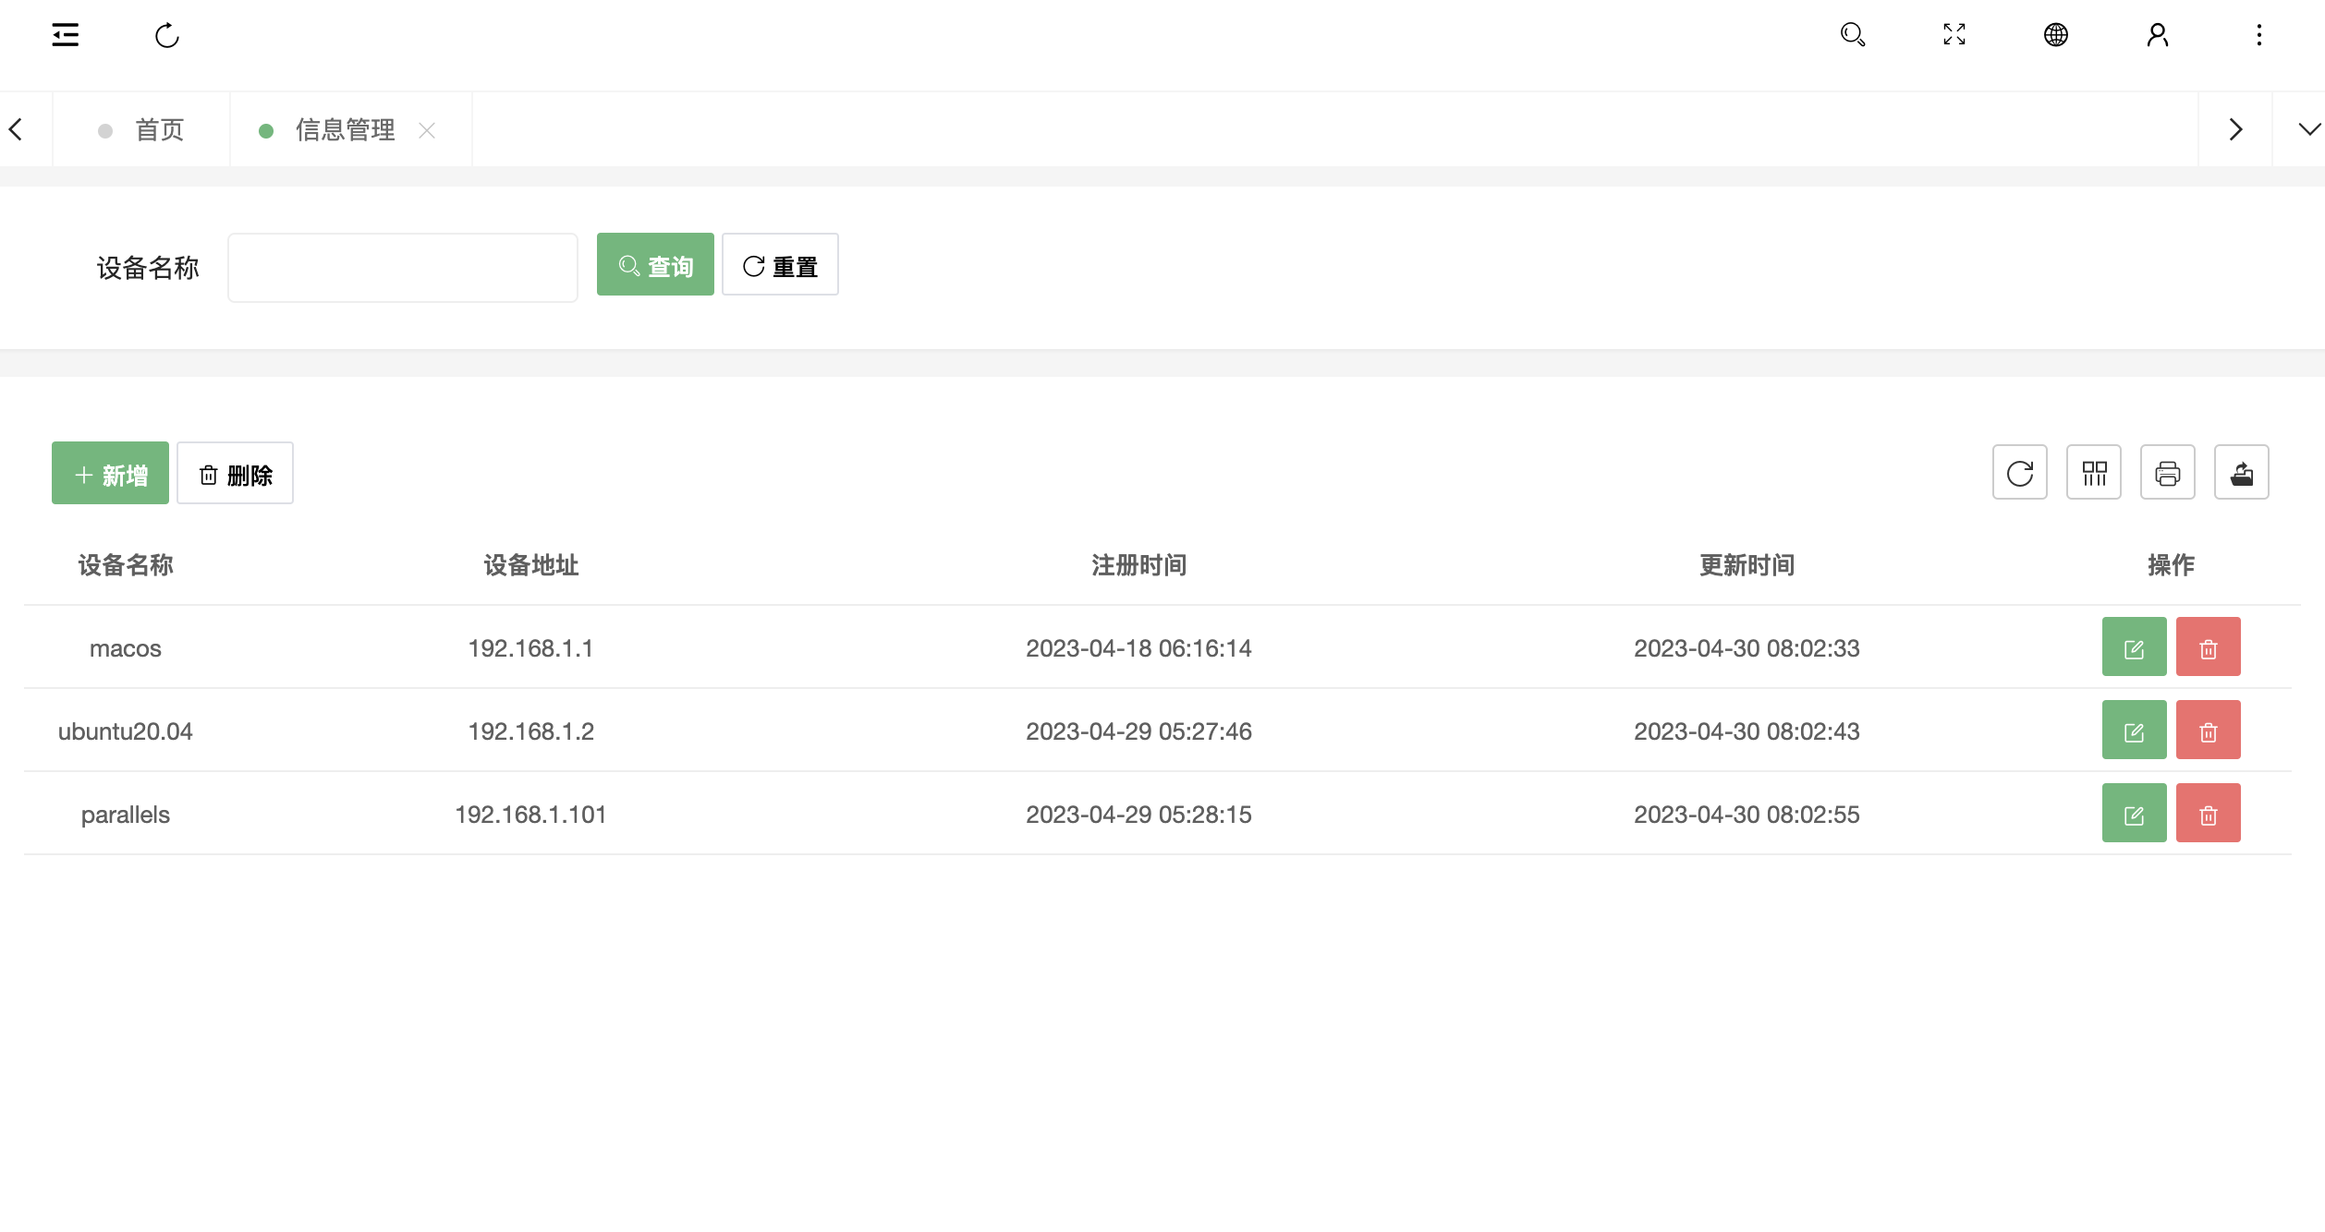Click register time 2023-04-29 05:28:15
The height and width of the screenshot is (1232, 2325).
coord(1139,815)
